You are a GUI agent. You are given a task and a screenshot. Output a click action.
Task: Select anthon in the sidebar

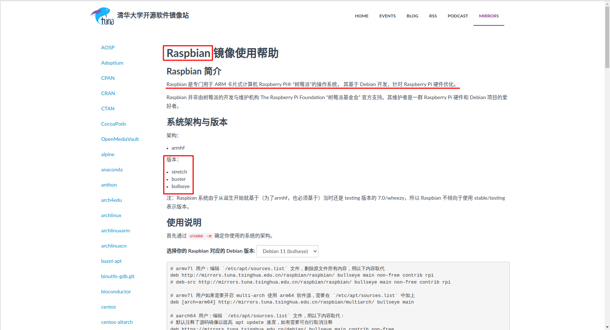pyautogui.click(x=109, y=185)
